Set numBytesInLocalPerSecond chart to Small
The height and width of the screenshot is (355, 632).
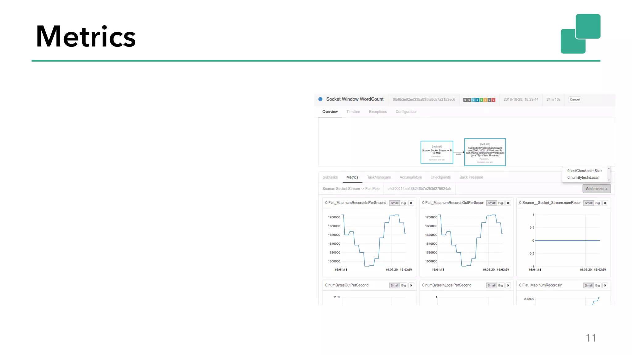coord(491,286)
